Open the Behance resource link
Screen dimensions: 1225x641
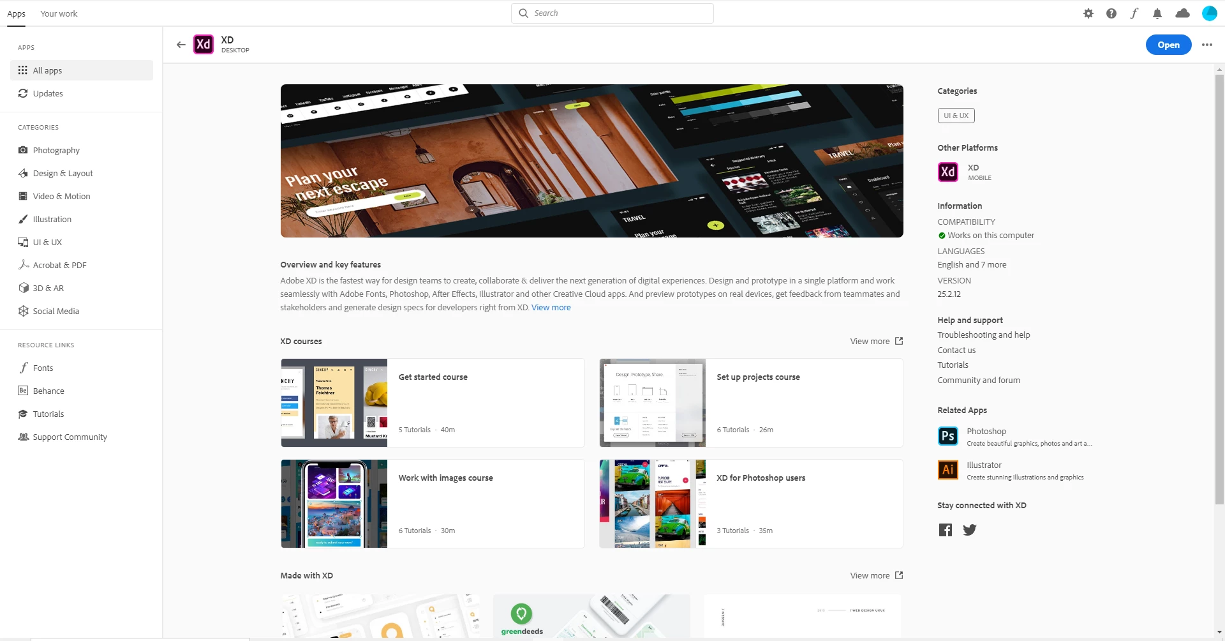click(82, 391)
